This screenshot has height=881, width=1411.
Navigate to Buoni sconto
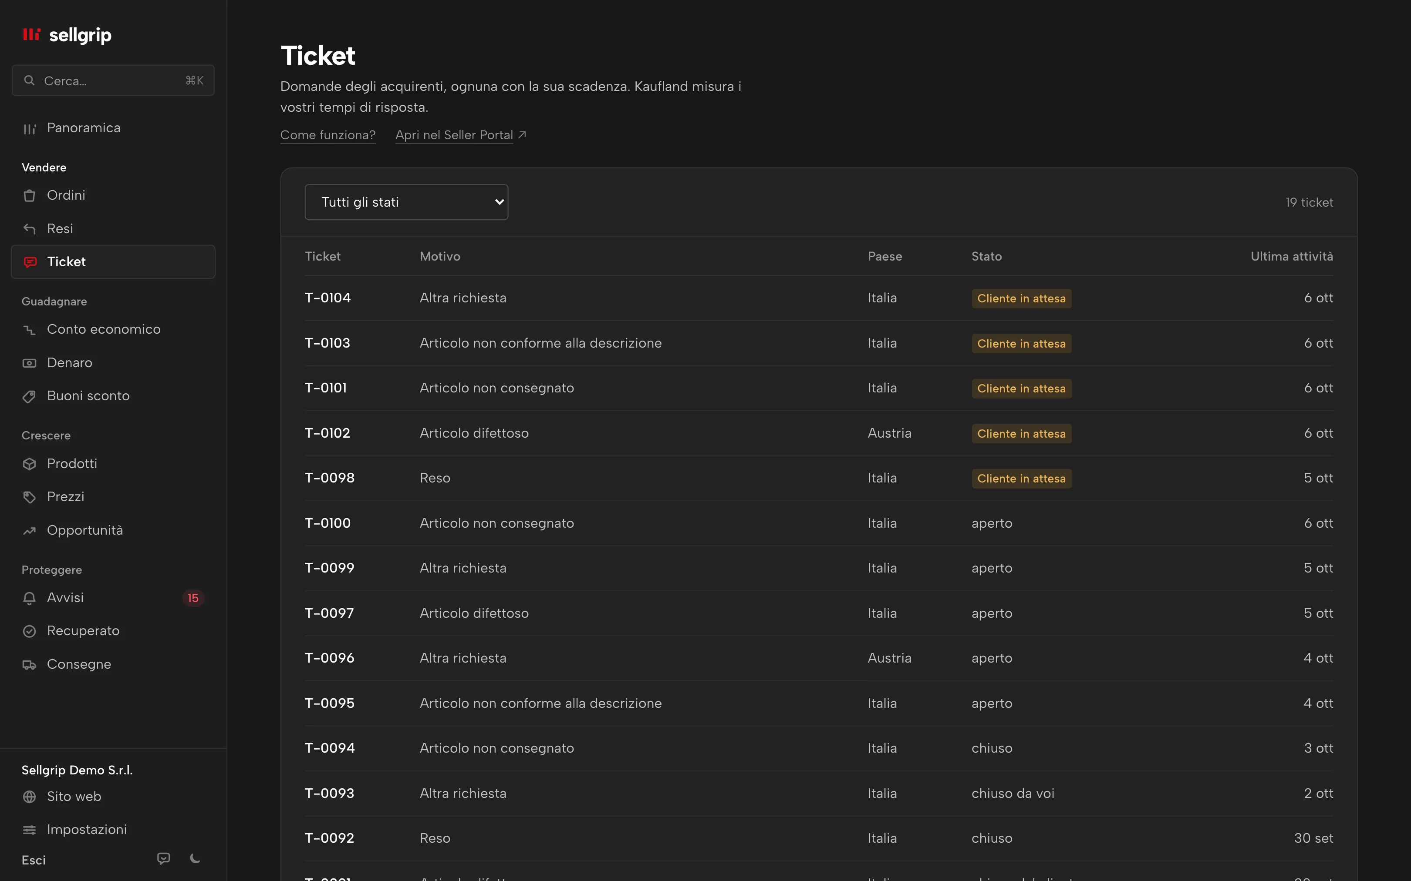[x=113, y=395]
